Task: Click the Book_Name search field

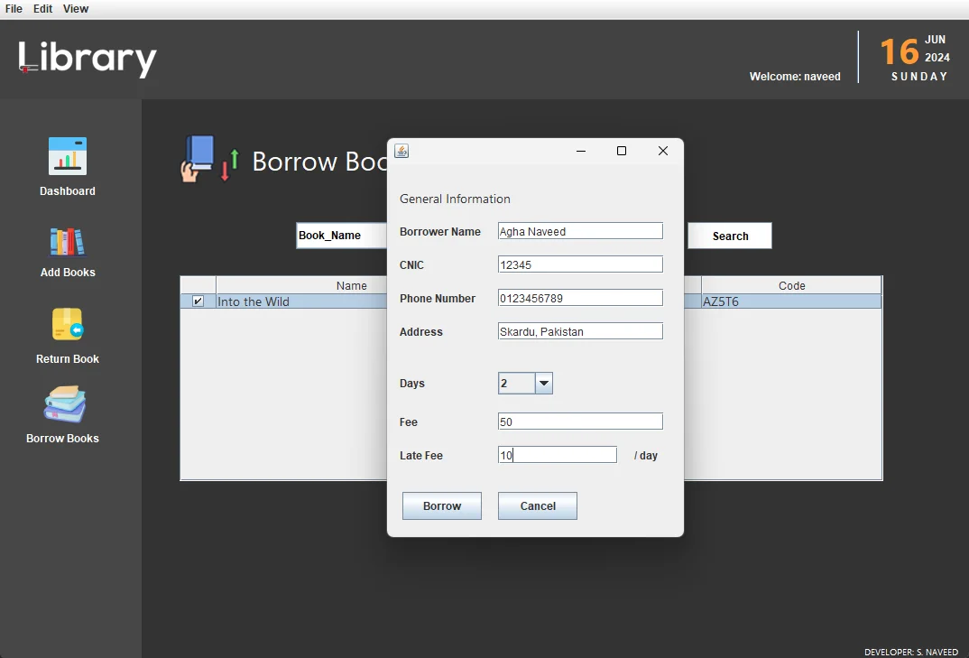Action: [x=342, y=236]
